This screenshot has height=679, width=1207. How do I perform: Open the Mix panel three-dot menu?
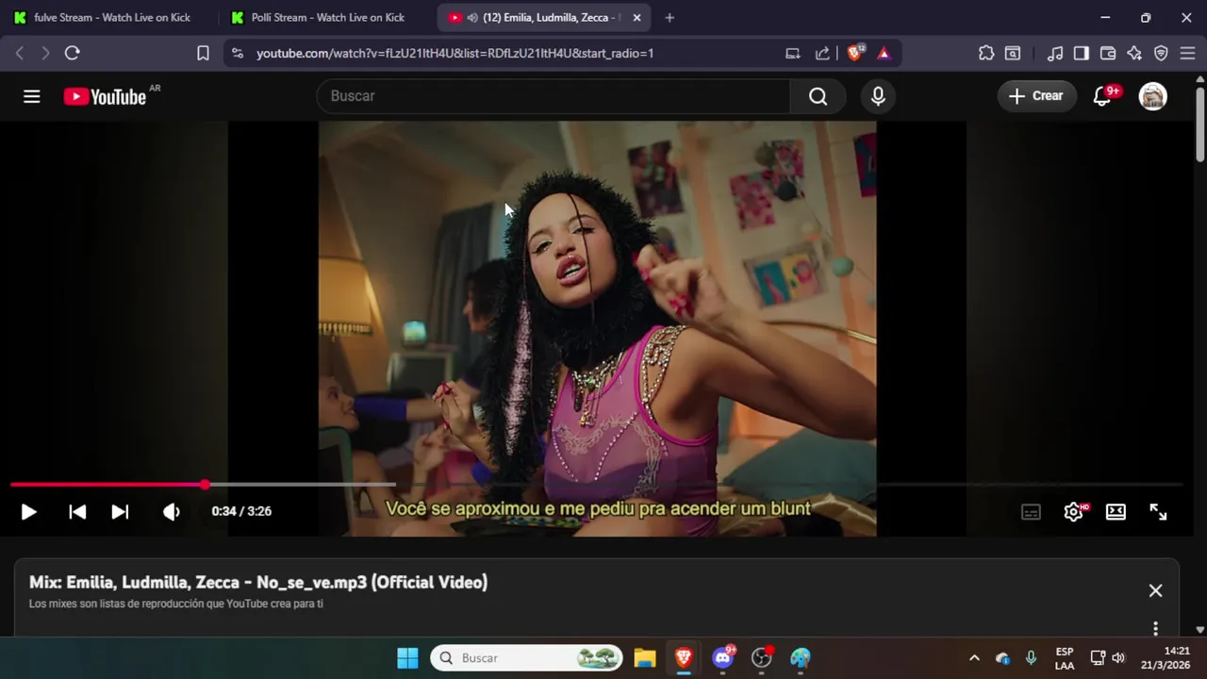coord(1155,628)
